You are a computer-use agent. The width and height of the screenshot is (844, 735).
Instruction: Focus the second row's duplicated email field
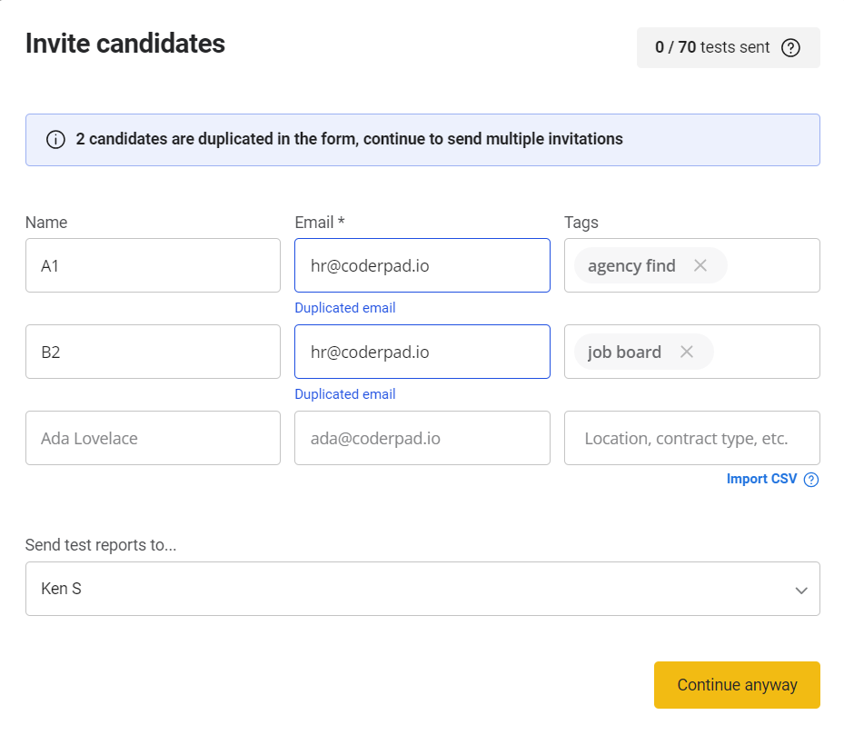point(422,352)
